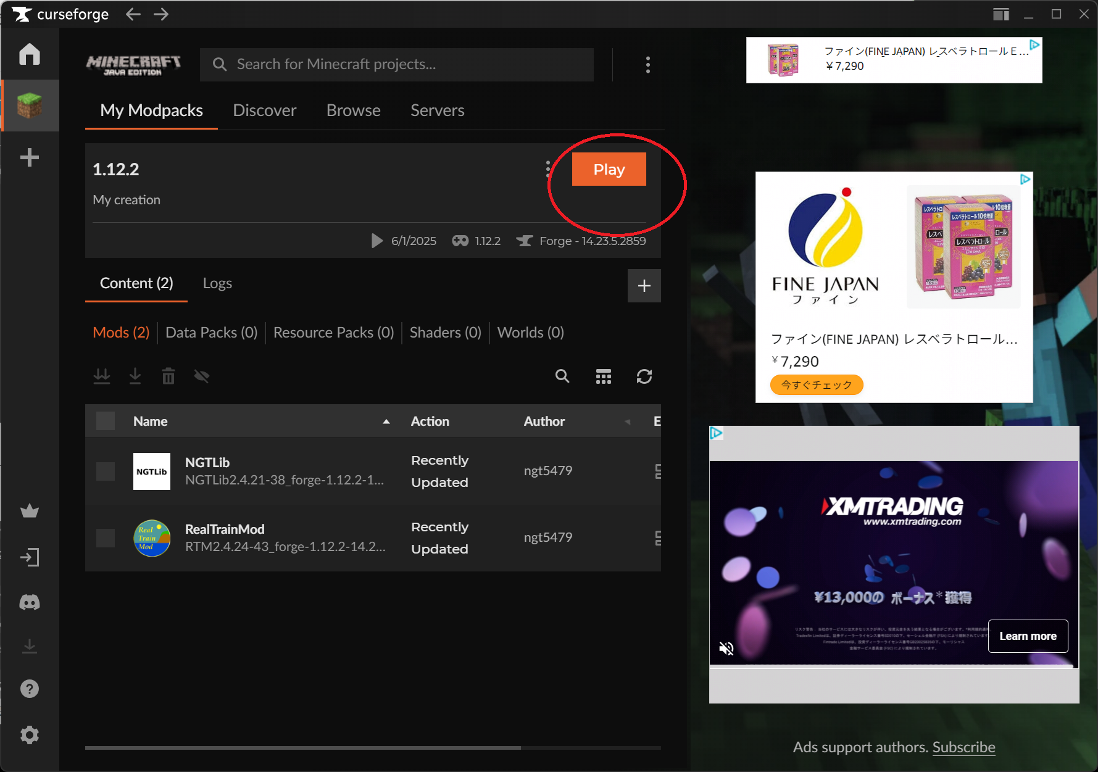The width and height of the screenshot is (1098, 772).
Task: Open the My Modpacks tab
Action: click(x=151, y=110)
